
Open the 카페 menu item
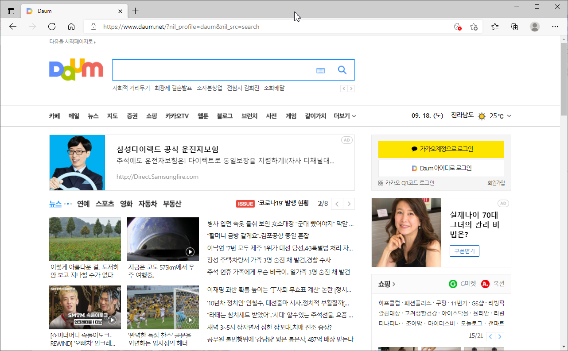click(54, 116)
